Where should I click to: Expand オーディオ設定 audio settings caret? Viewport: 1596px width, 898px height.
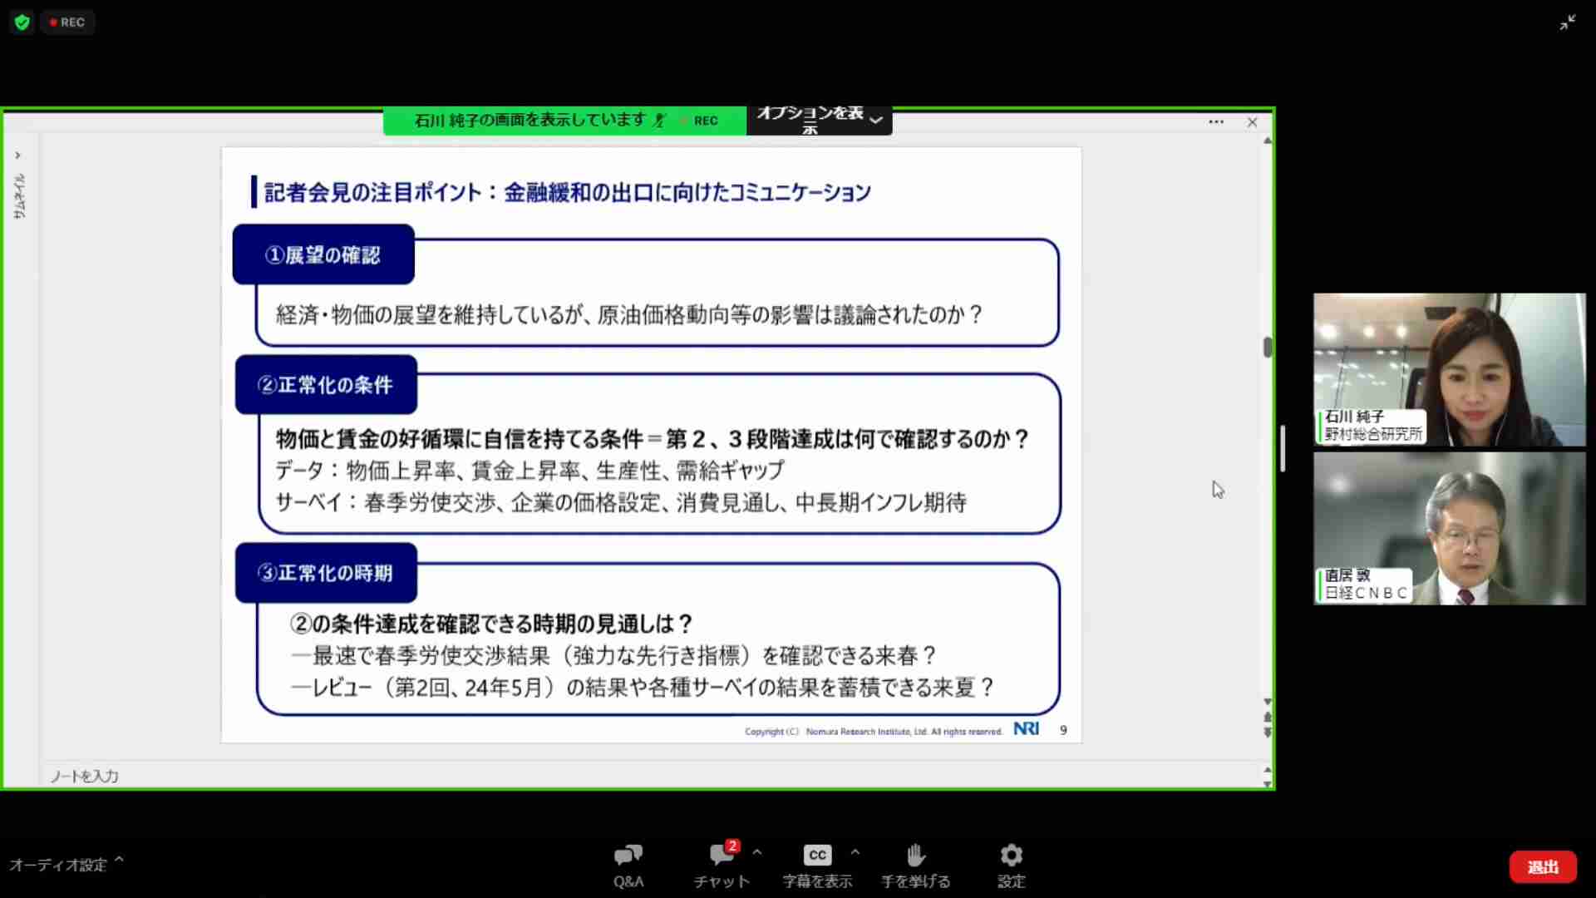point(119,860)
